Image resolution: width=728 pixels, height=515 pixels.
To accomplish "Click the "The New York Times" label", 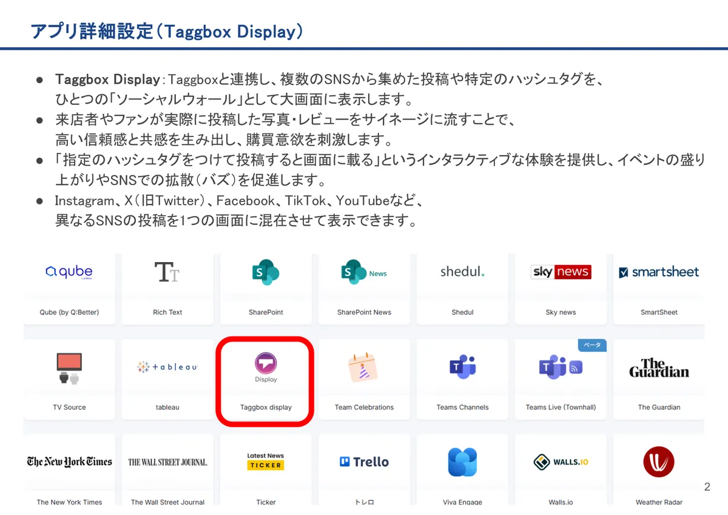I will coord(69,502).
